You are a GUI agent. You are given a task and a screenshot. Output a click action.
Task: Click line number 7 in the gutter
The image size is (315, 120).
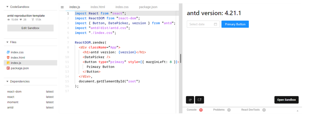pos(68,43)
